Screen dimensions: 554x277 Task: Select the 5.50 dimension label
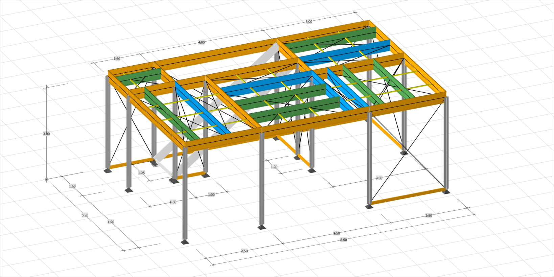click(85, 215)
